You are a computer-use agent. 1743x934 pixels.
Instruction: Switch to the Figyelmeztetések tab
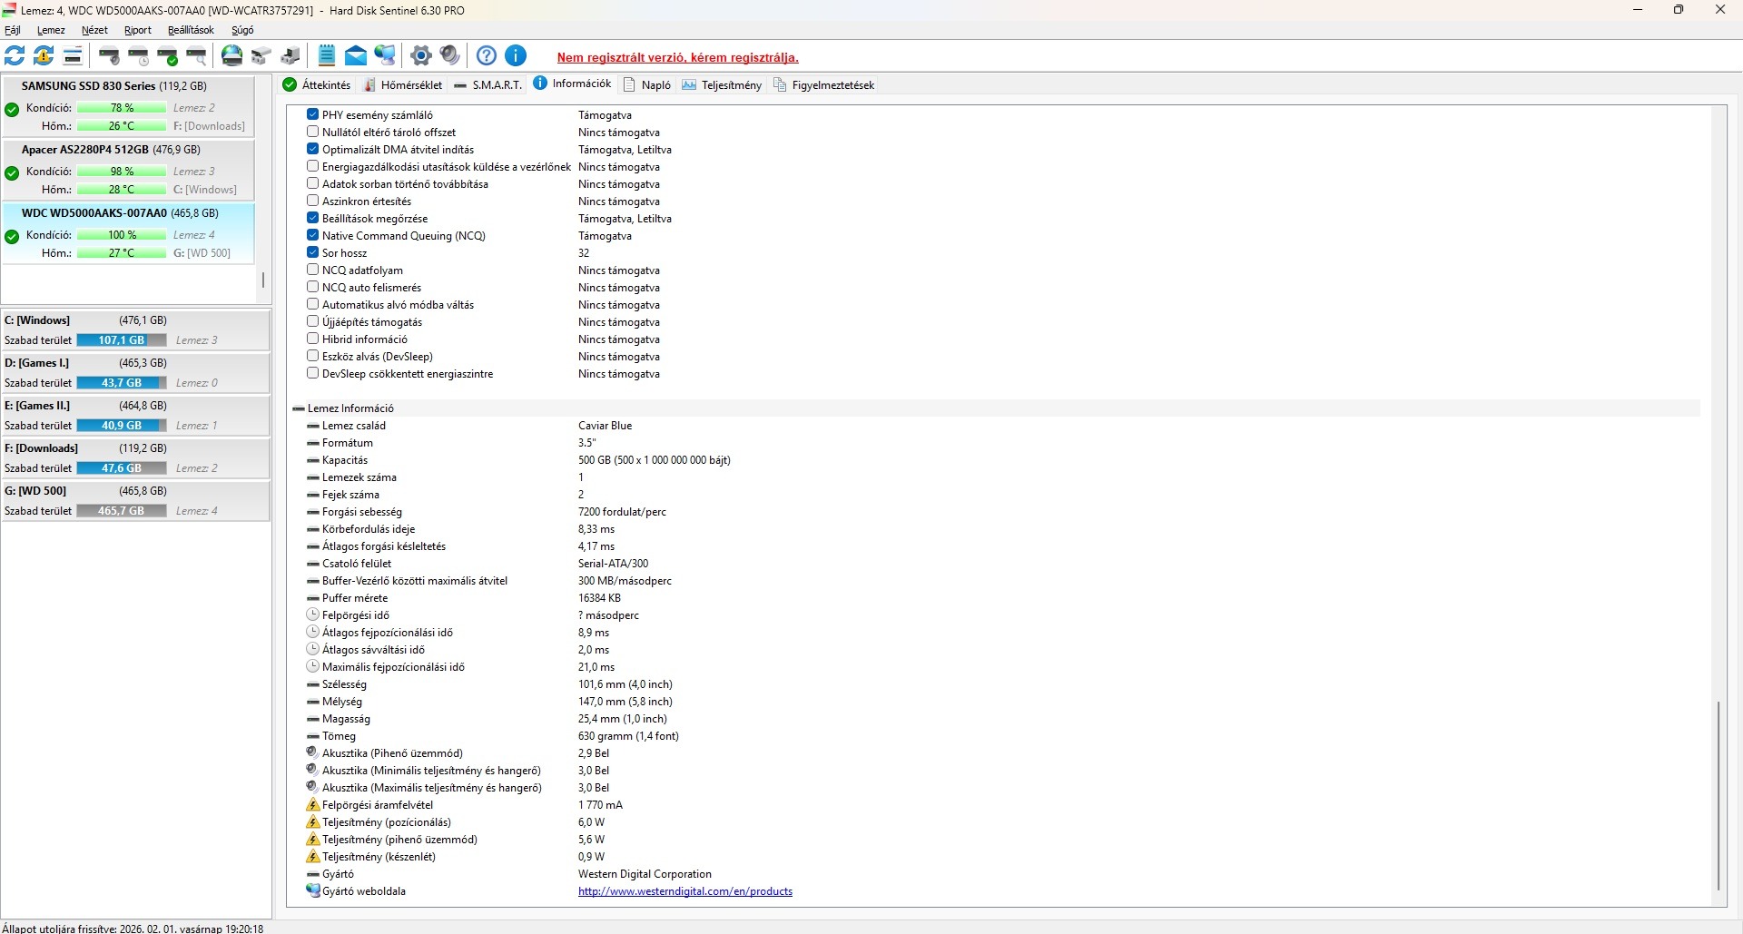823,85
